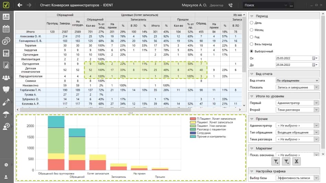Viewport: 326px width, 183px height.
Task: Open the umbrella insurance section
Action: 6,114
